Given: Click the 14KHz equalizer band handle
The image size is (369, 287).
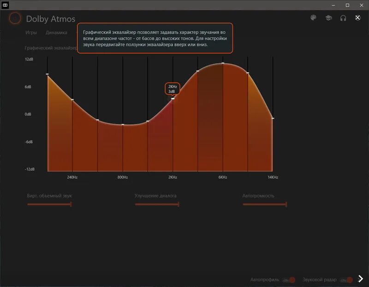Looking at the screenshot, I should tap(273, 118).
